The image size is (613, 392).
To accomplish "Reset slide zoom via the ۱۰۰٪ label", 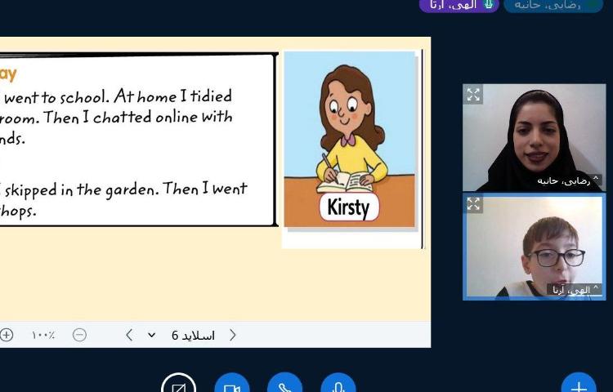I will [x=43, y=335].
